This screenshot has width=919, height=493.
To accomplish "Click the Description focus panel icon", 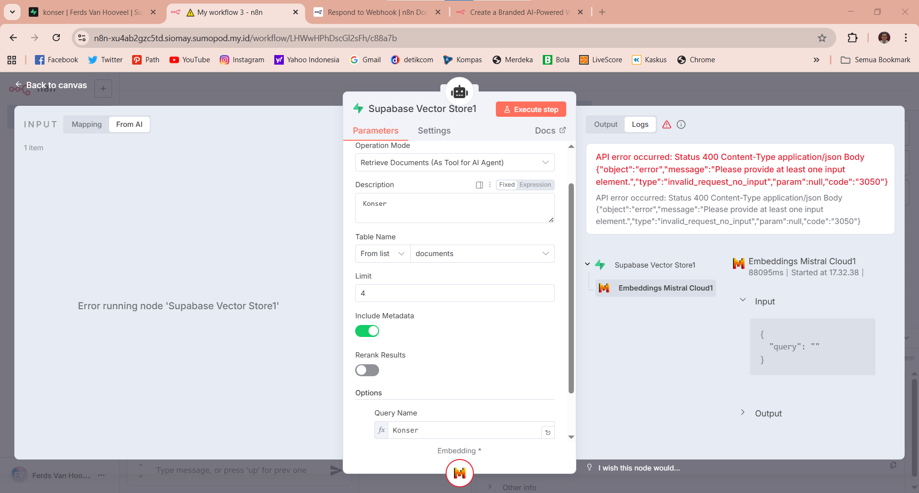I will [x=479, y=185].
